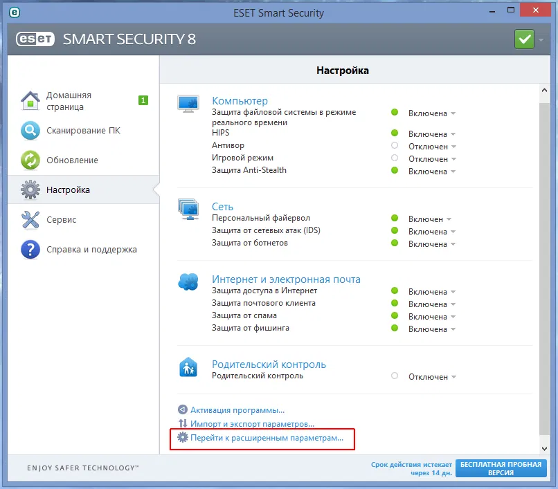Open the Отключен dropdown for Антивор
Viewport: 558px width, 489px height.
pos(433,147)
